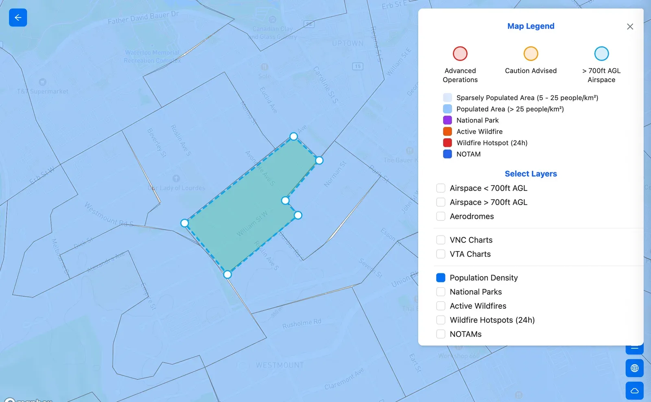Click the Advanced Operations red circle icon
Viewport: 651px width, 402px height.
coord(460,54)
